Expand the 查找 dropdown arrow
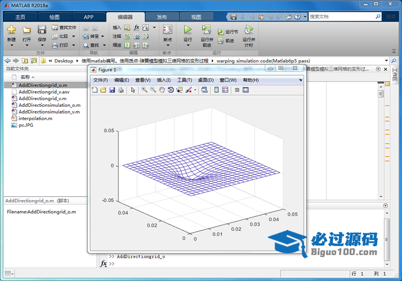402x281 pixels. [x=105, y=46]
